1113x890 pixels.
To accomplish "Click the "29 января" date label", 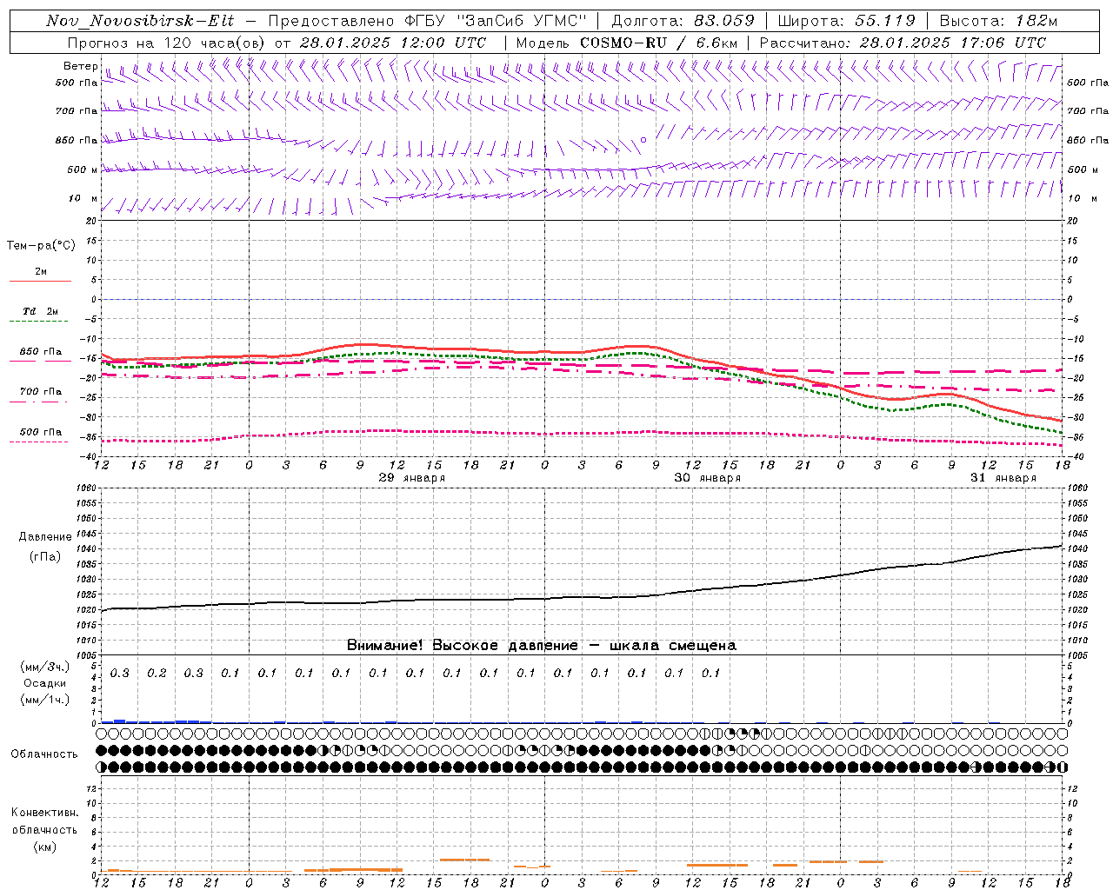I will click(x=412, y=478).
